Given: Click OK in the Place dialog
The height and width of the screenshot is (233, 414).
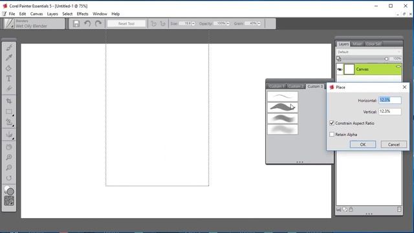Looking at the screenshot, I should (x=363, y=144).
